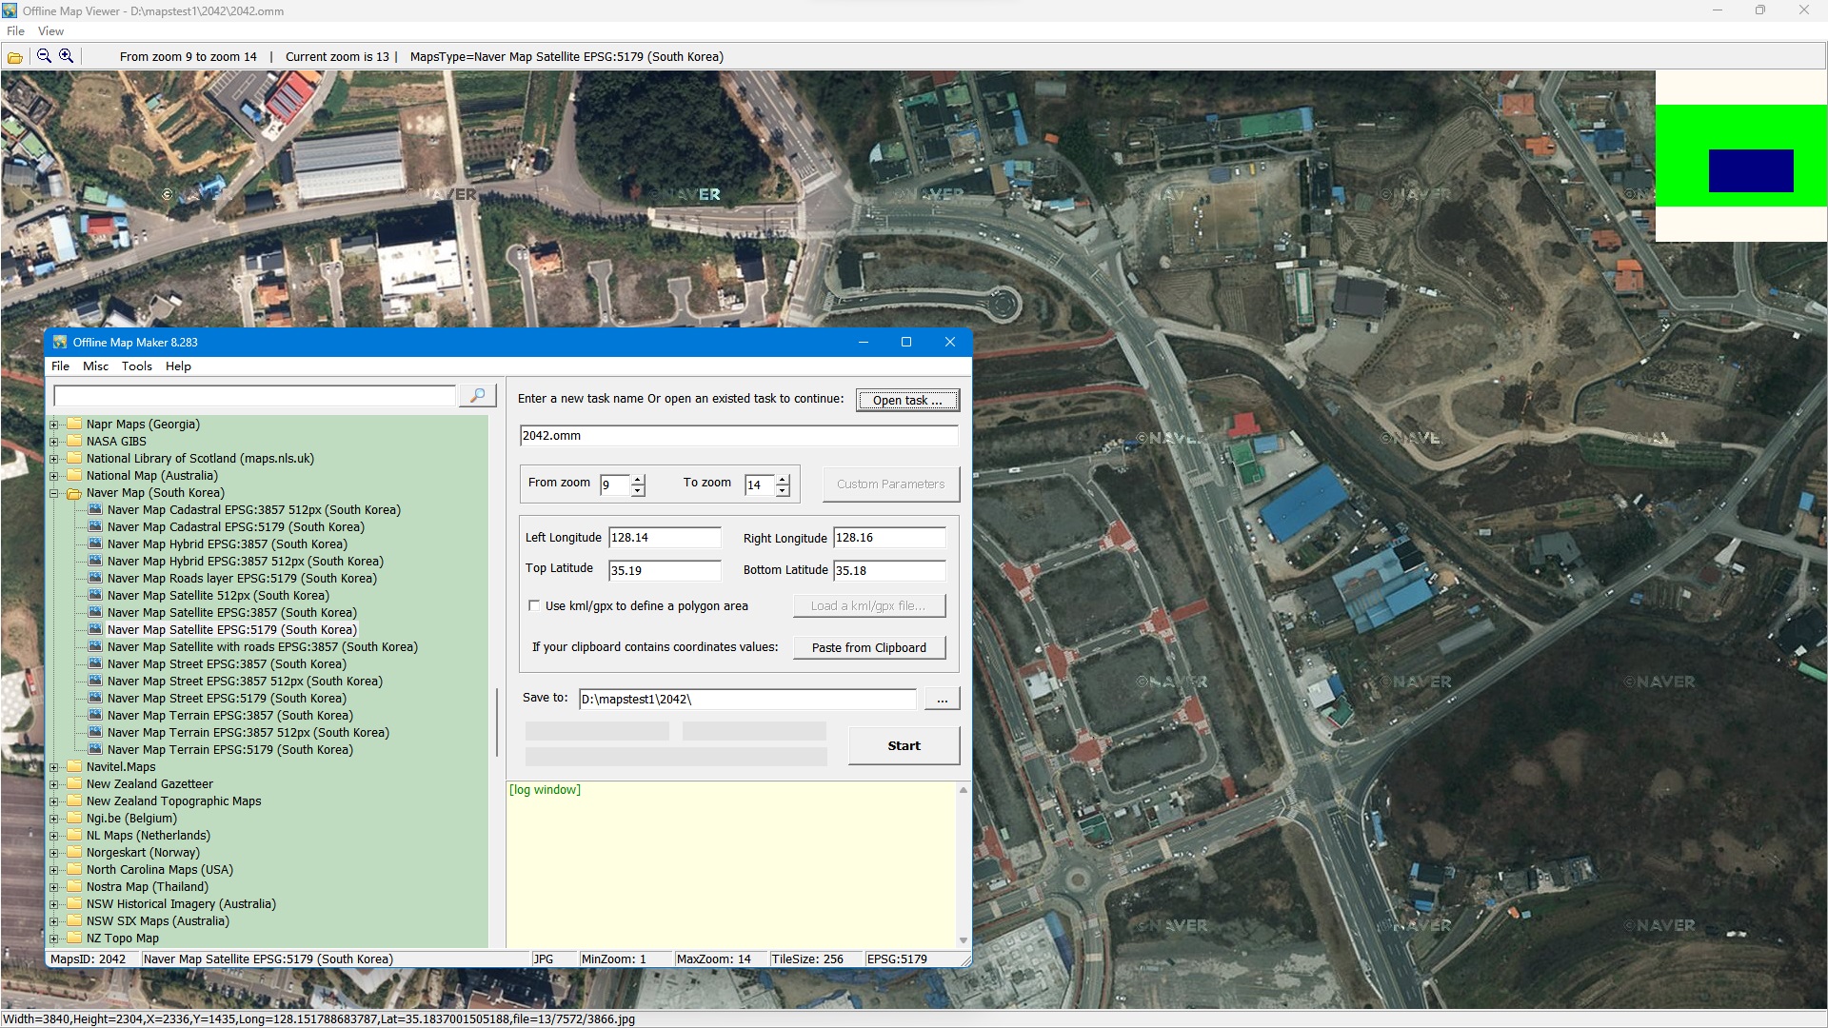Click the Custom Parameters button
This screenshot has height=1028, width=1828.
pos(890,484)
